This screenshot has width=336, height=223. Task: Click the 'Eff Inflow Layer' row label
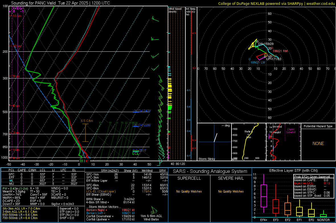click(97, 181)
